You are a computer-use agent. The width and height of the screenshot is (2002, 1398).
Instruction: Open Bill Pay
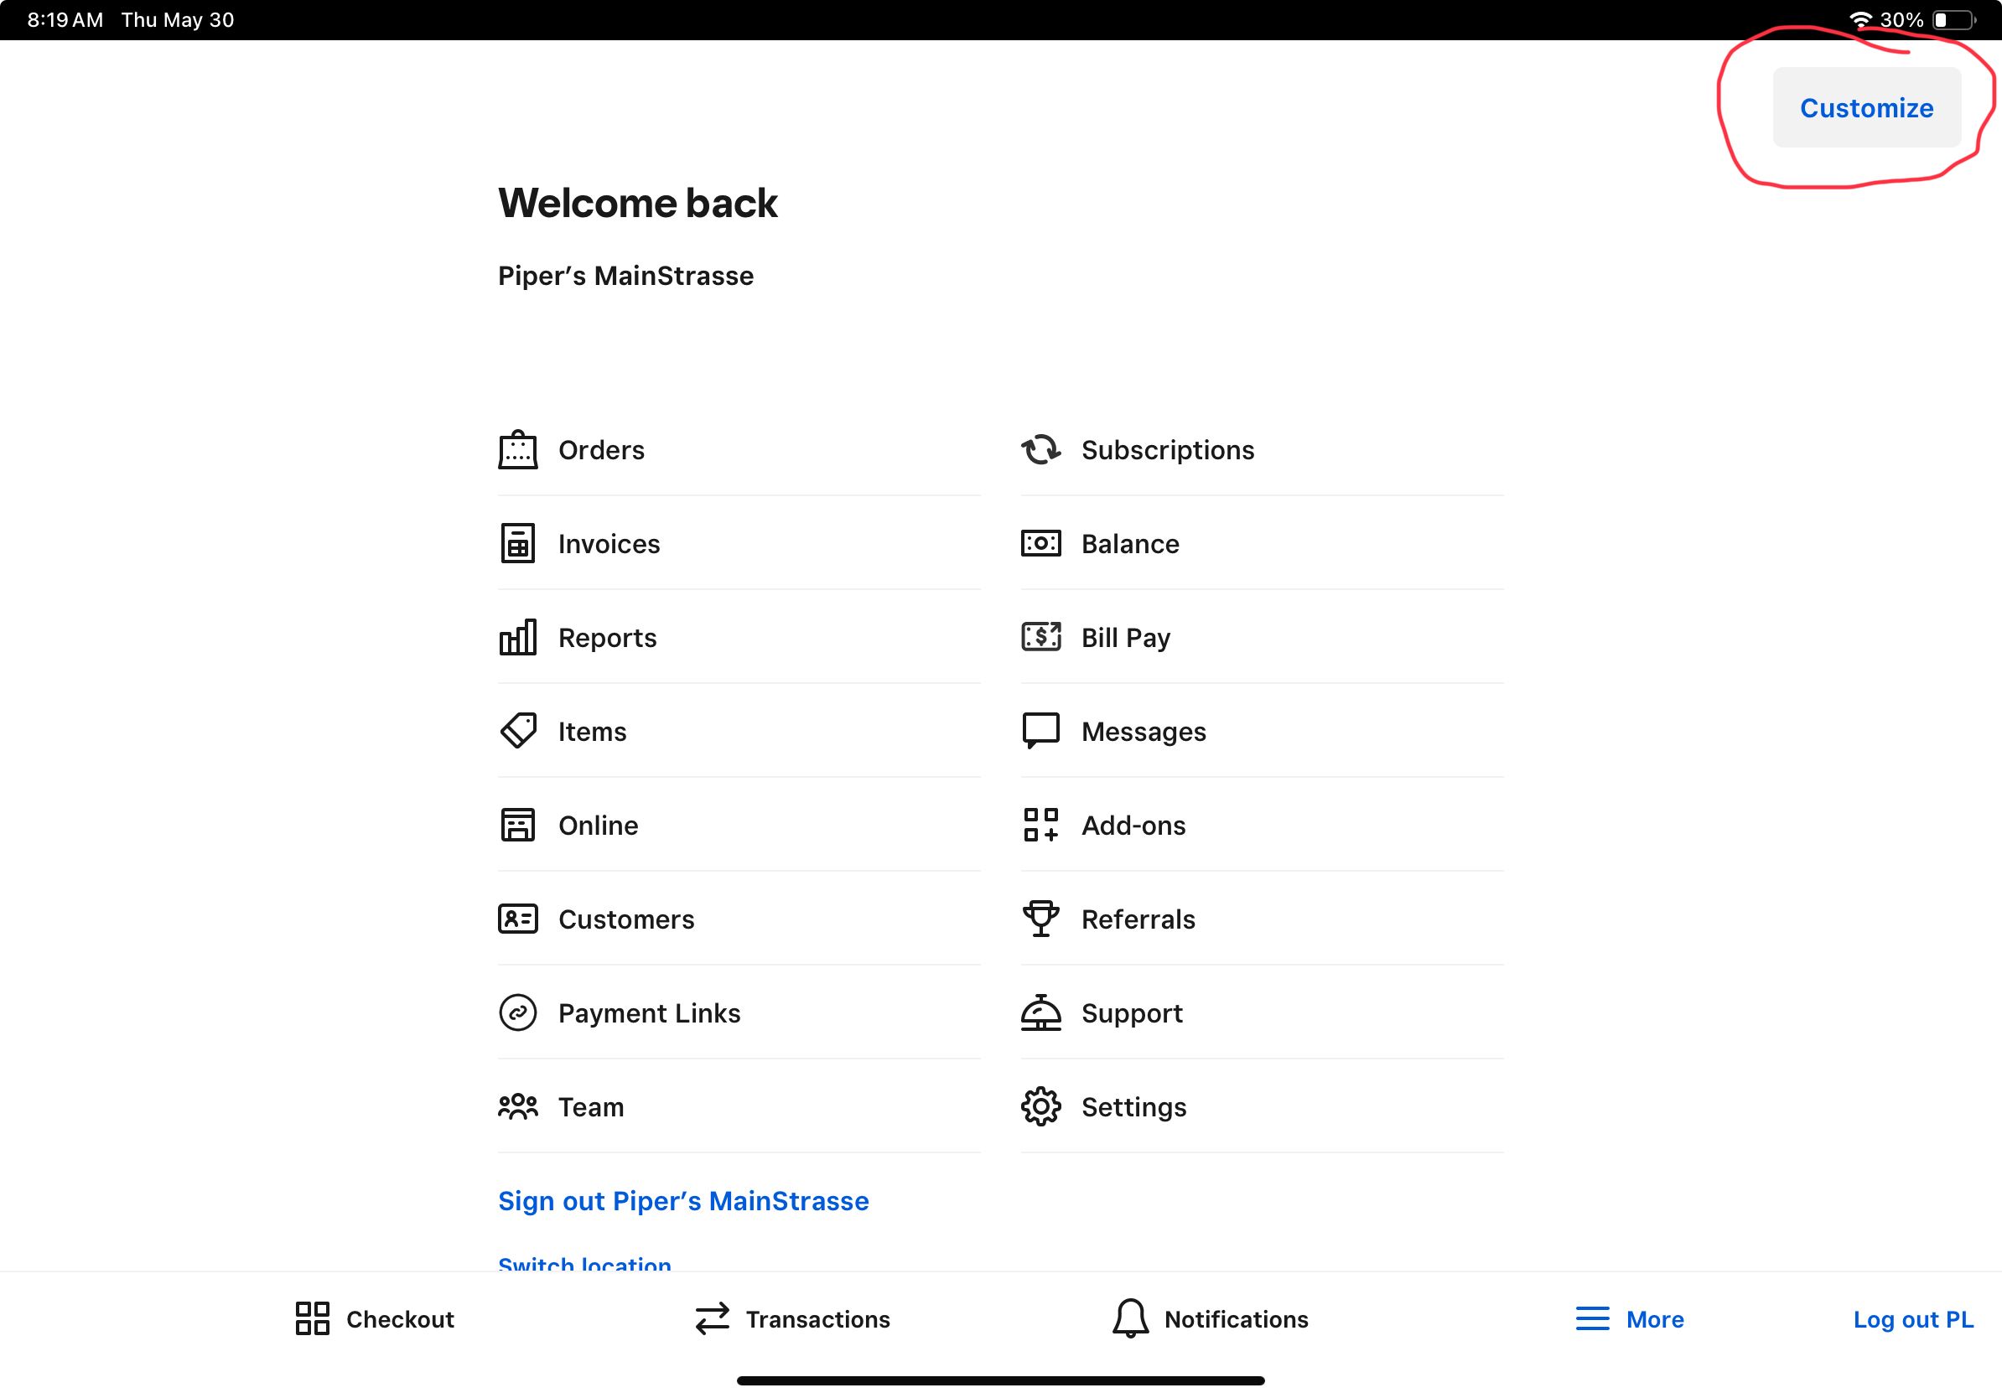click(x=1126, y=637)
